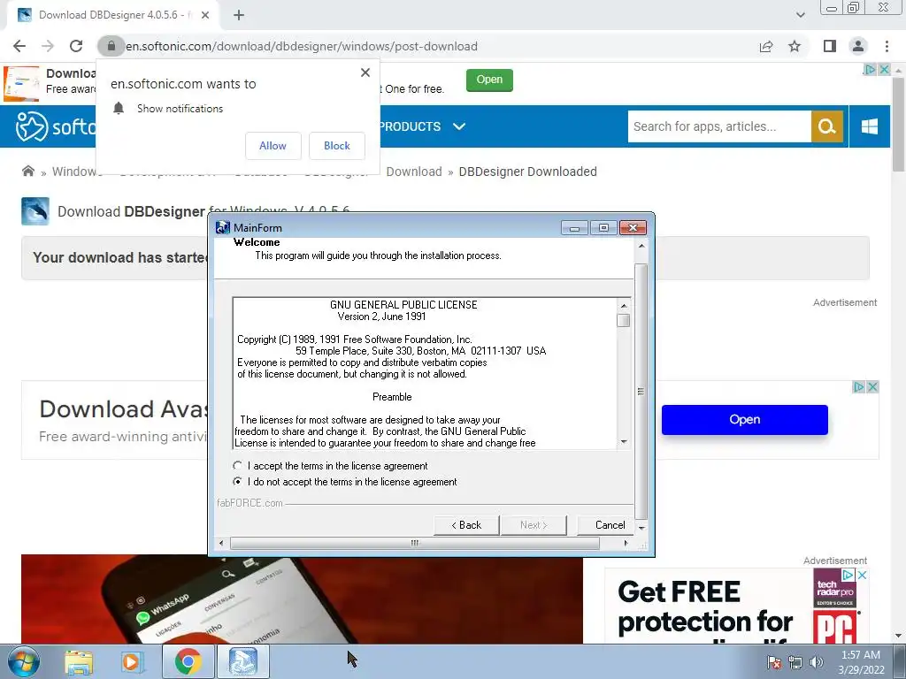Click MainForm horizontal scrollbar thumb
Screen dimensions: 906x679
(414, 544)
